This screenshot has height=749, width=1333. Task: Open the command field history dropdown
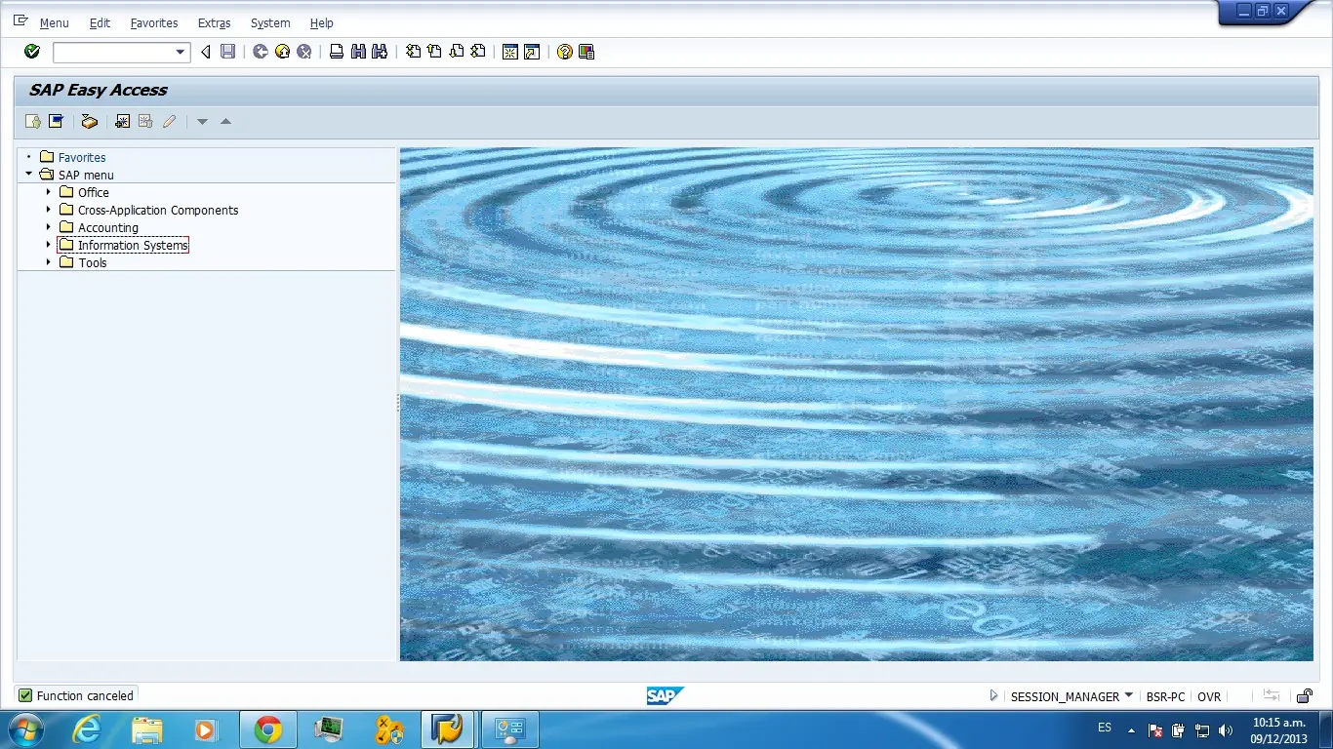click(180, 52)
